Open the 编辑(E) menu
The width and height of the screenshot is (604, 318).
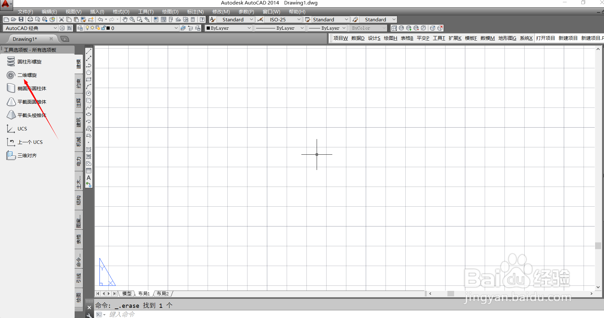49,12
